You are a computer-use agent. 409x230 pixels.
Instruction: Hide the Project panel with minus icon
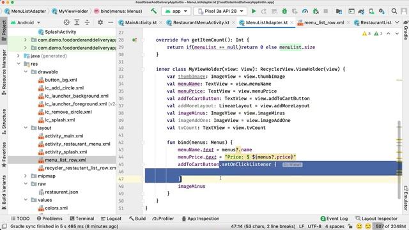click(x=111, y=22)
